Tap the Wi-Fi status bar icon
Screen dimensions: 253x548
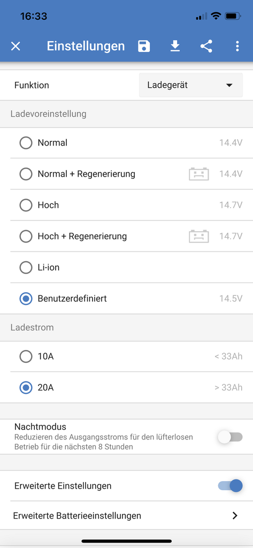tap(216, 16)
